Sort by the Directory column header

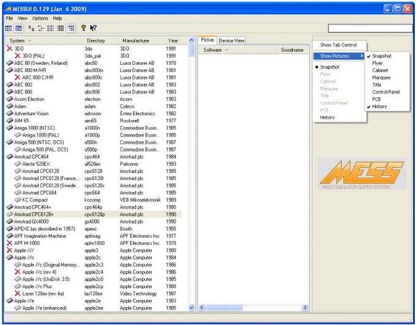point(100,40)
